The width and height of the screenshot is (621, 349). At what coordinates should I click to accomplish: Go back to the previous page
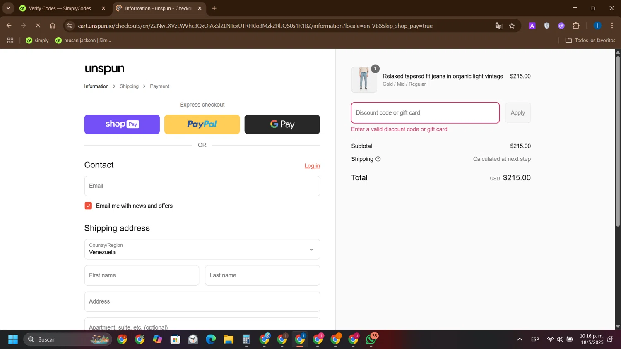point(9,26)
